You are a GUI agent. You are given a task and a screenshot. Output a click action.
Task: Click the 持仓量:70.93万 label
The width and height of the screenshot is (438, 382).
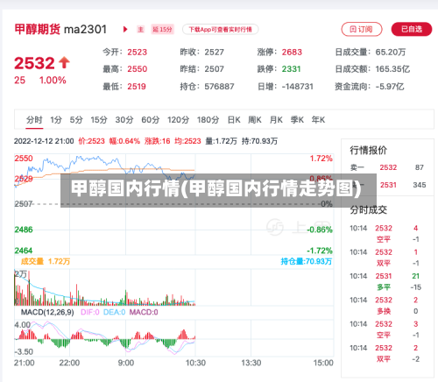pos(307,261)
